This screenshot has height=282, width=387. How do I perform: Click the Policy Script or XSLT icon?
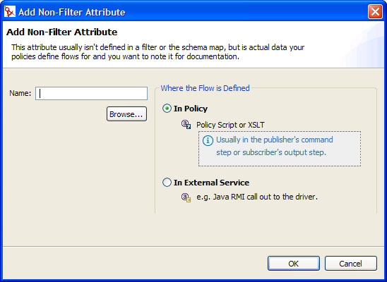186,125
